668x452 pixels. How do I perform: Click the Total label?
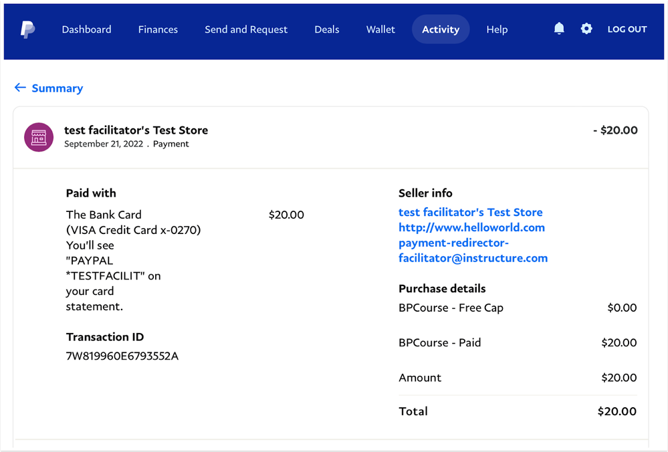pos(413,411)
